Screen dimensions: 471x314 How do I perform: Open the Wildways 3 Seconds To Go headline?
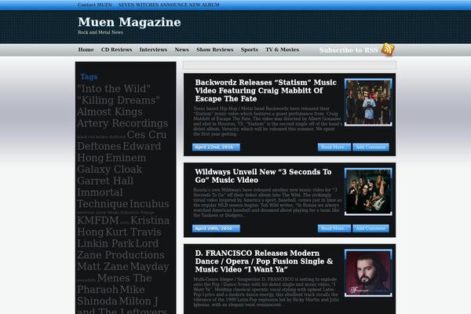263,176
